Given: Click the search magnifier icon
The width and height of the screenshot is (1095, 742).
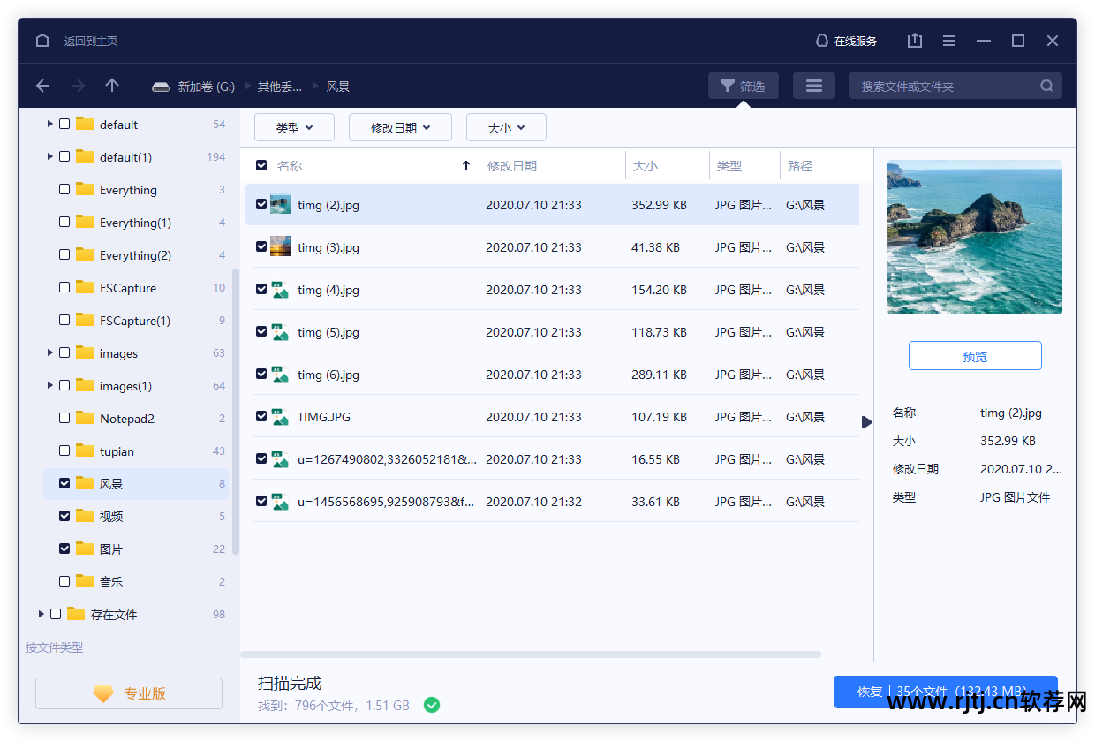Looking at the screenshot, I should click(x=1046, y=86).
